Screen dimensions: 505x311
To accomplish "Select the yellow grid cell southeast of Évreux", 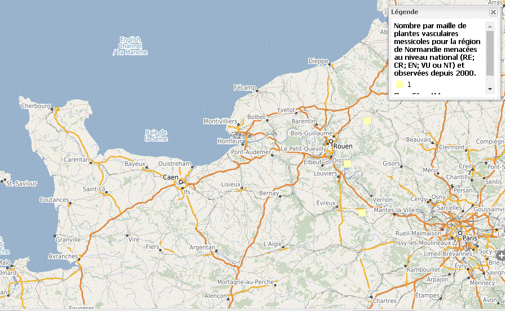I will (362, 212).
